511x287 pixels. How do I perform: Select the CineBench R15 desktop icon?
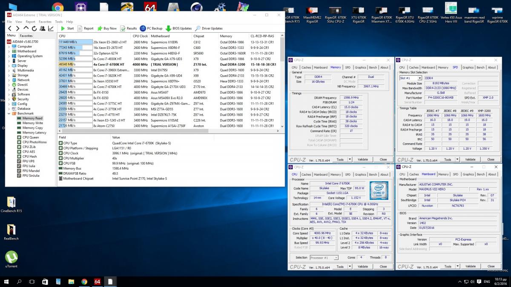pos(11,205)
